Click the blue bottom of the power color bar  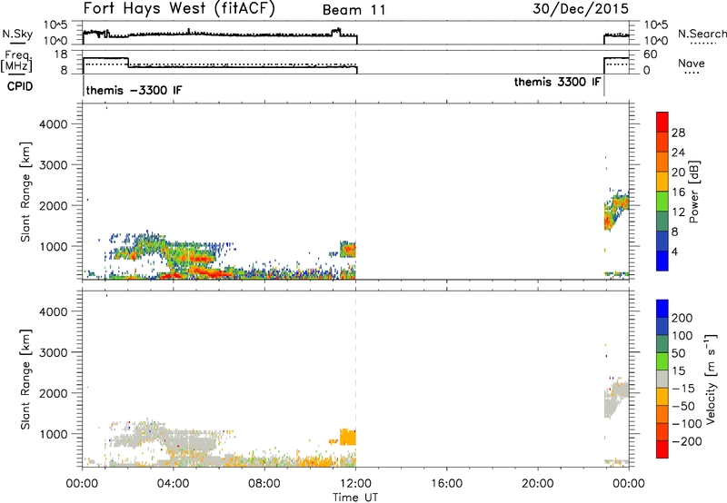662,261
